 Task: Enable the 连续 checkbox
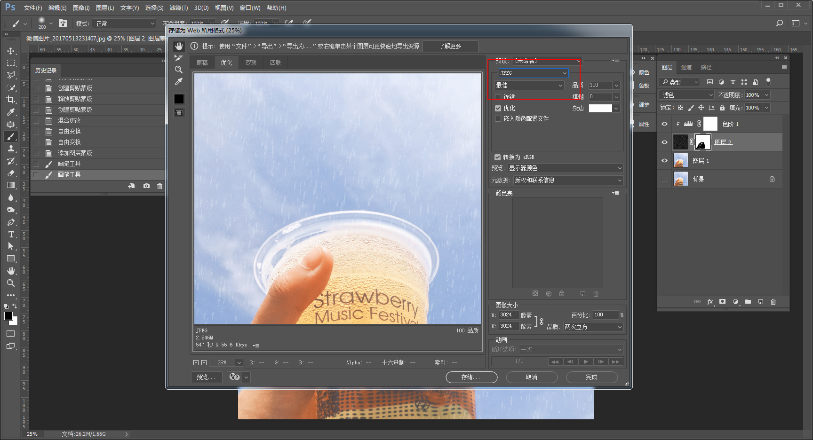tap(498, 97)
